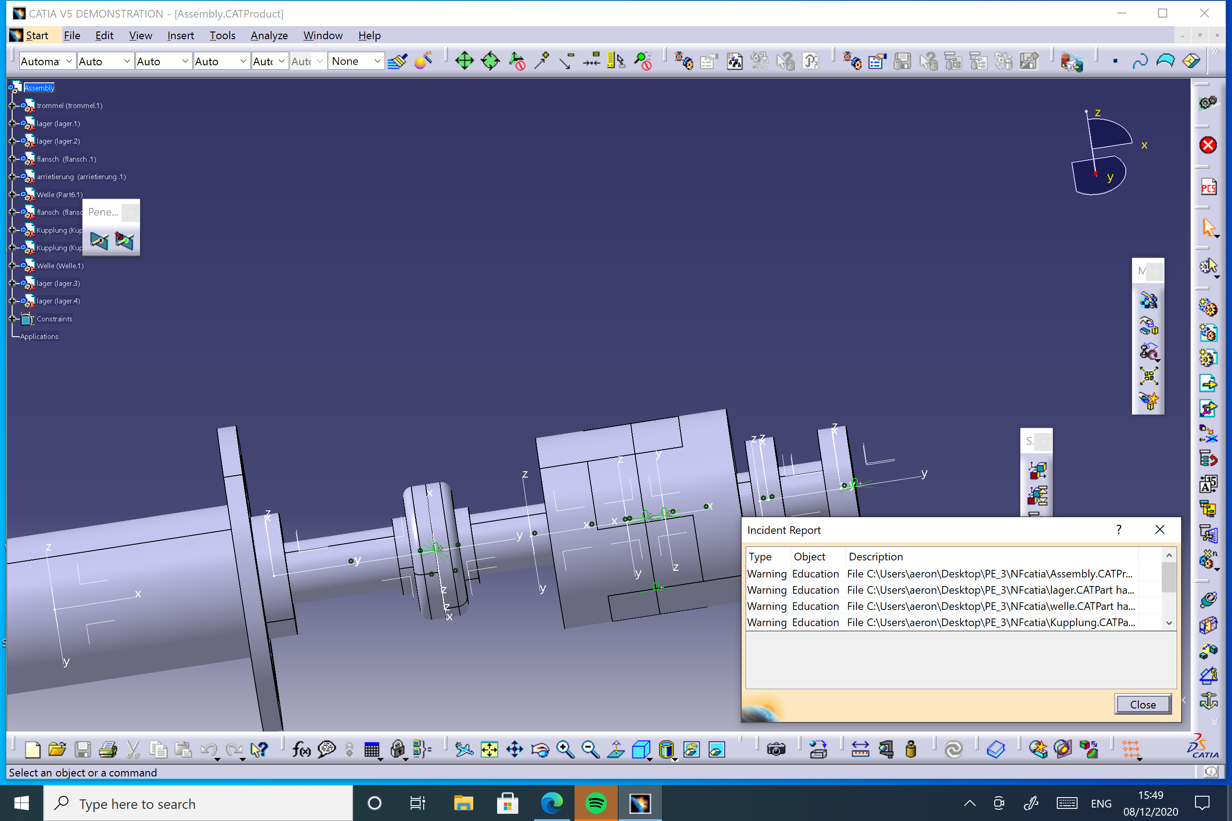Click the red Exit X icon in right toolbar
Viewport: 1232px width, 821px height.
pyautogui.click(x=1208, y=145)
